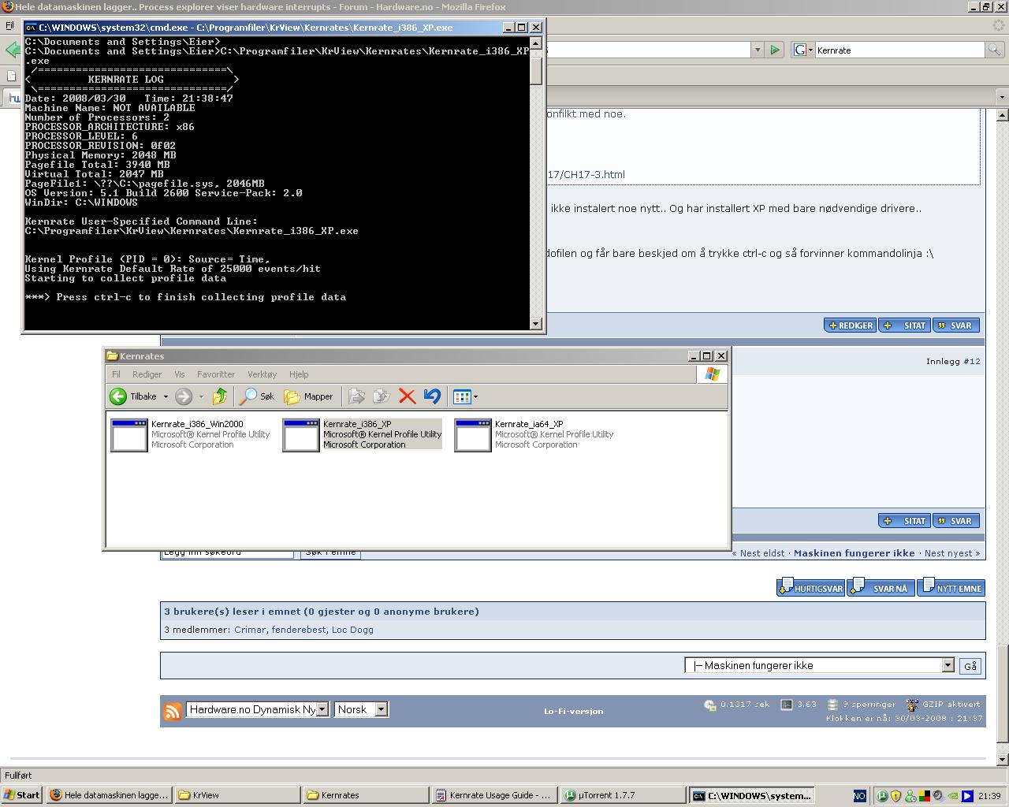Open the Tilbake history dropdown arrow
Viewport: 1009px width, 807px height.
(x=166, y=396)
